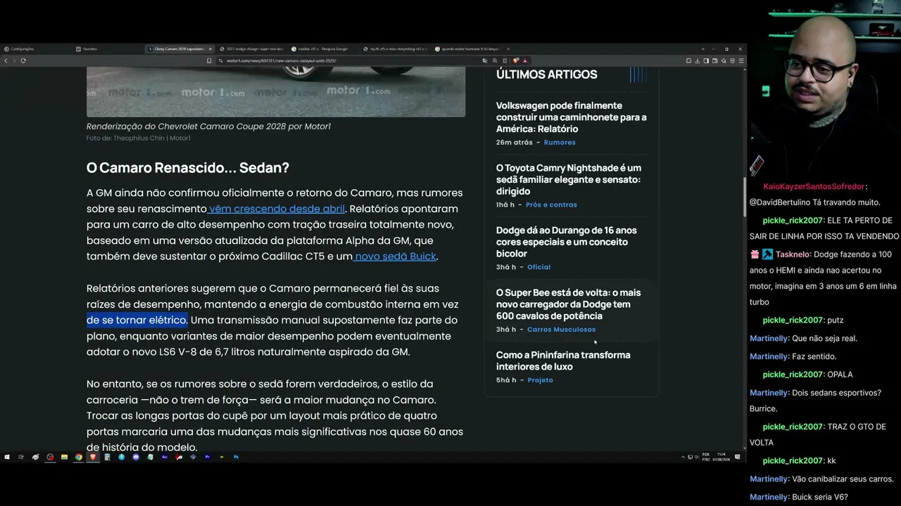Switch to the Cadillac CT5-V Google search tab
The width and height of the screenshot is (901, 506).
click(x=323, y=49)
